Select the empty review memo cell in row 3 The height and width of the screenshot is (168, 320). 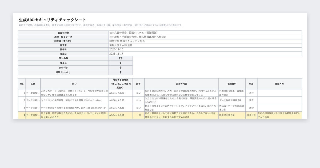(279, 108)
